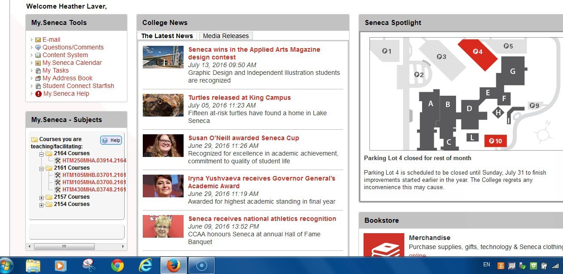Screen dimensions: 563x274
Task: Switch to the Media Releases tab
Action: (x=226, y=36)
